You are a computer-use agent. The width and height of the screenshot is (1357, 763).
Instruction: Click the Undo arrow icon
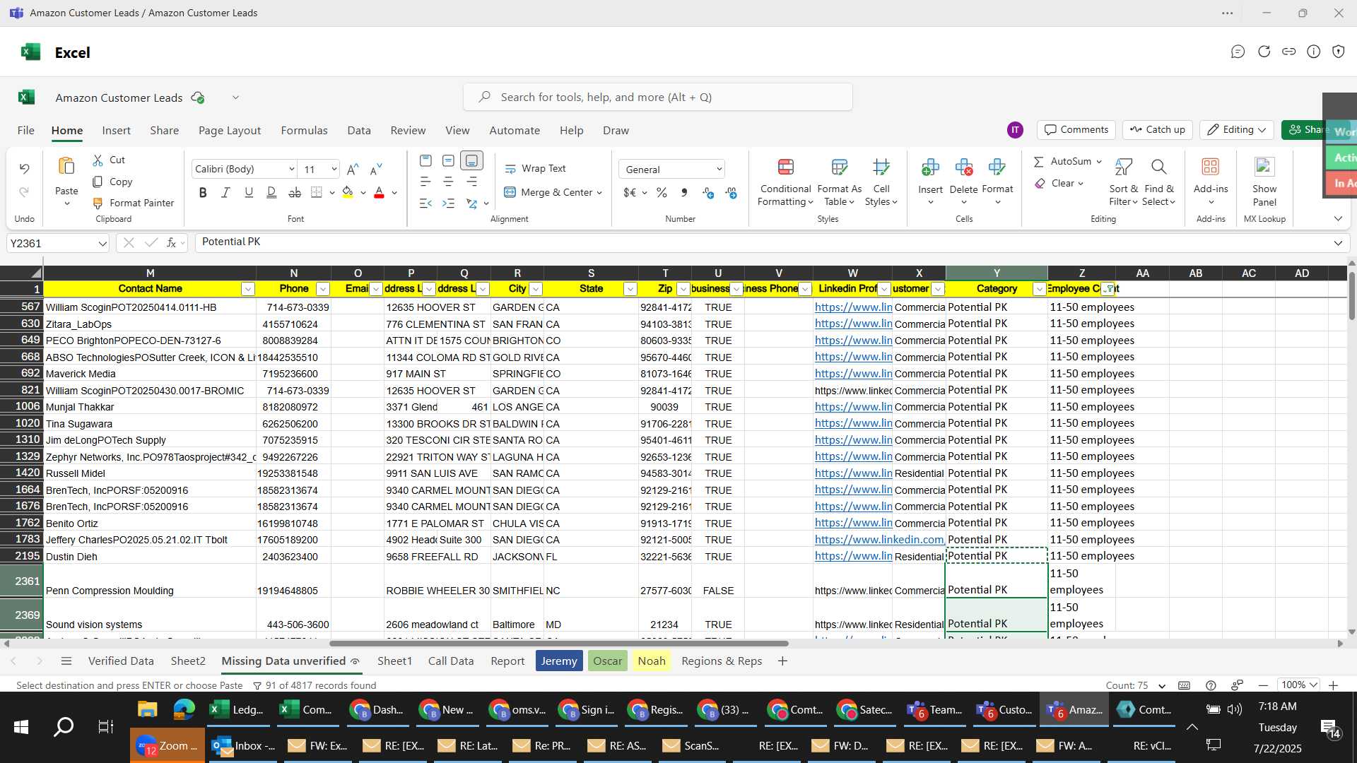(x=24, y=169)
